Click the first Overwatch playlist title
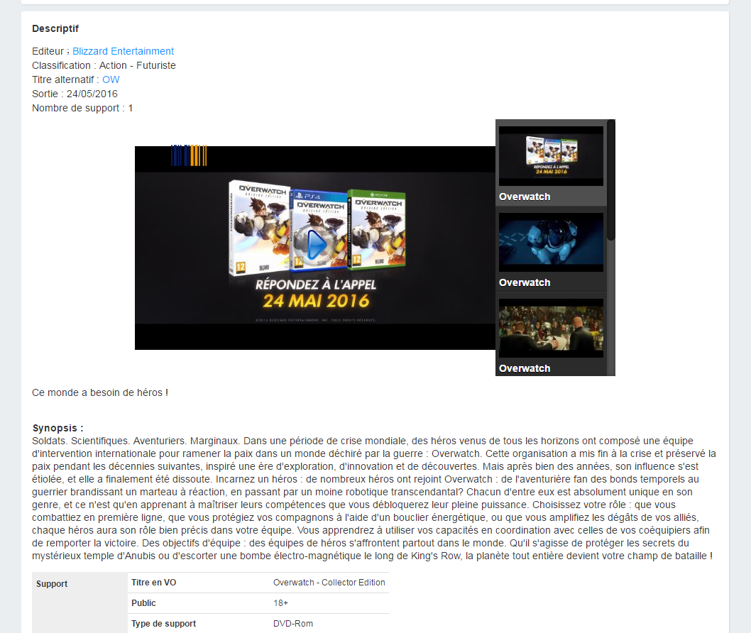 (525, 197)
